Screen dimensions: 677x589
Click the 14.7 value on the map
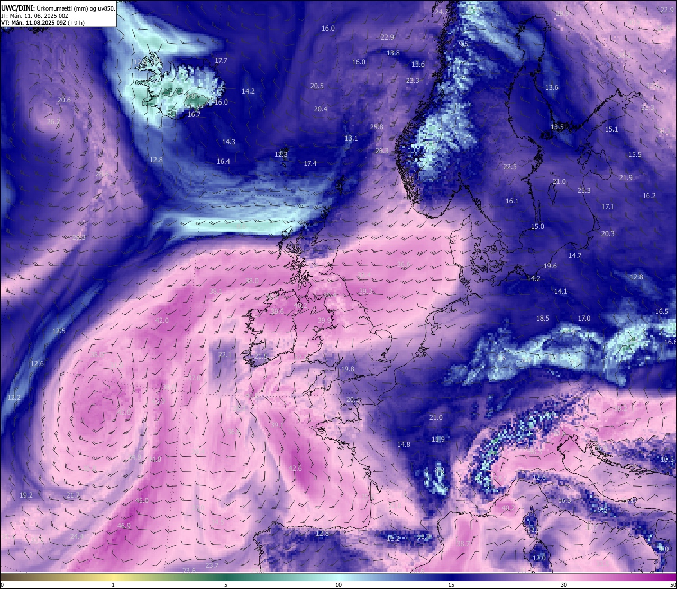575,256
